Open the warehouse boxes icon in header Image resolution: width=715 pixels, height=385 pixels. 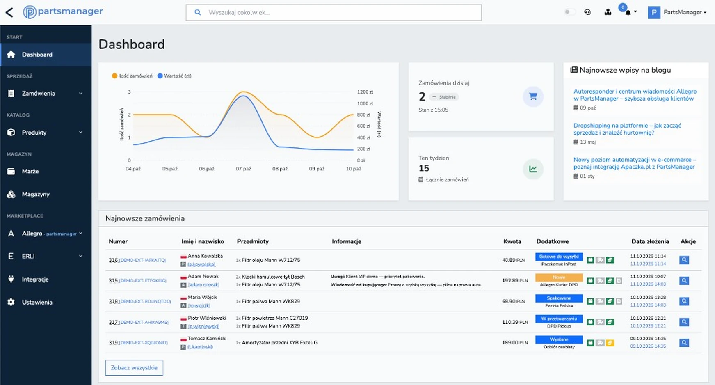click(x=608, y=12)
